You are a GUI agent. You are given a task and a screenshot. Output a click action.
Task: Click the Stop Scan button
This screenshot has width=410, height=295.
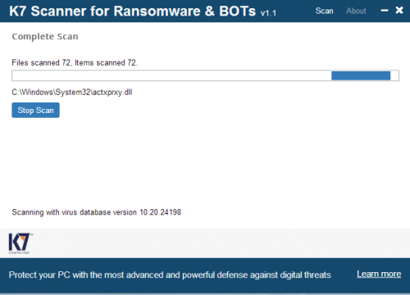tap(35, 110)
